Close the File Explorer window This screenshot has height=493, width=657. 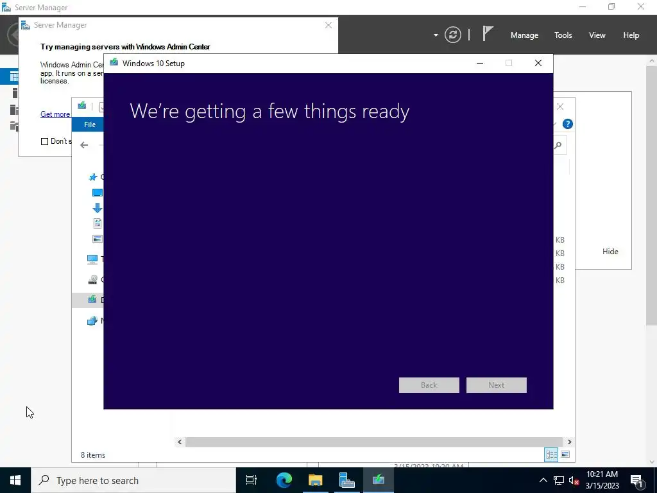pos(560,107)
